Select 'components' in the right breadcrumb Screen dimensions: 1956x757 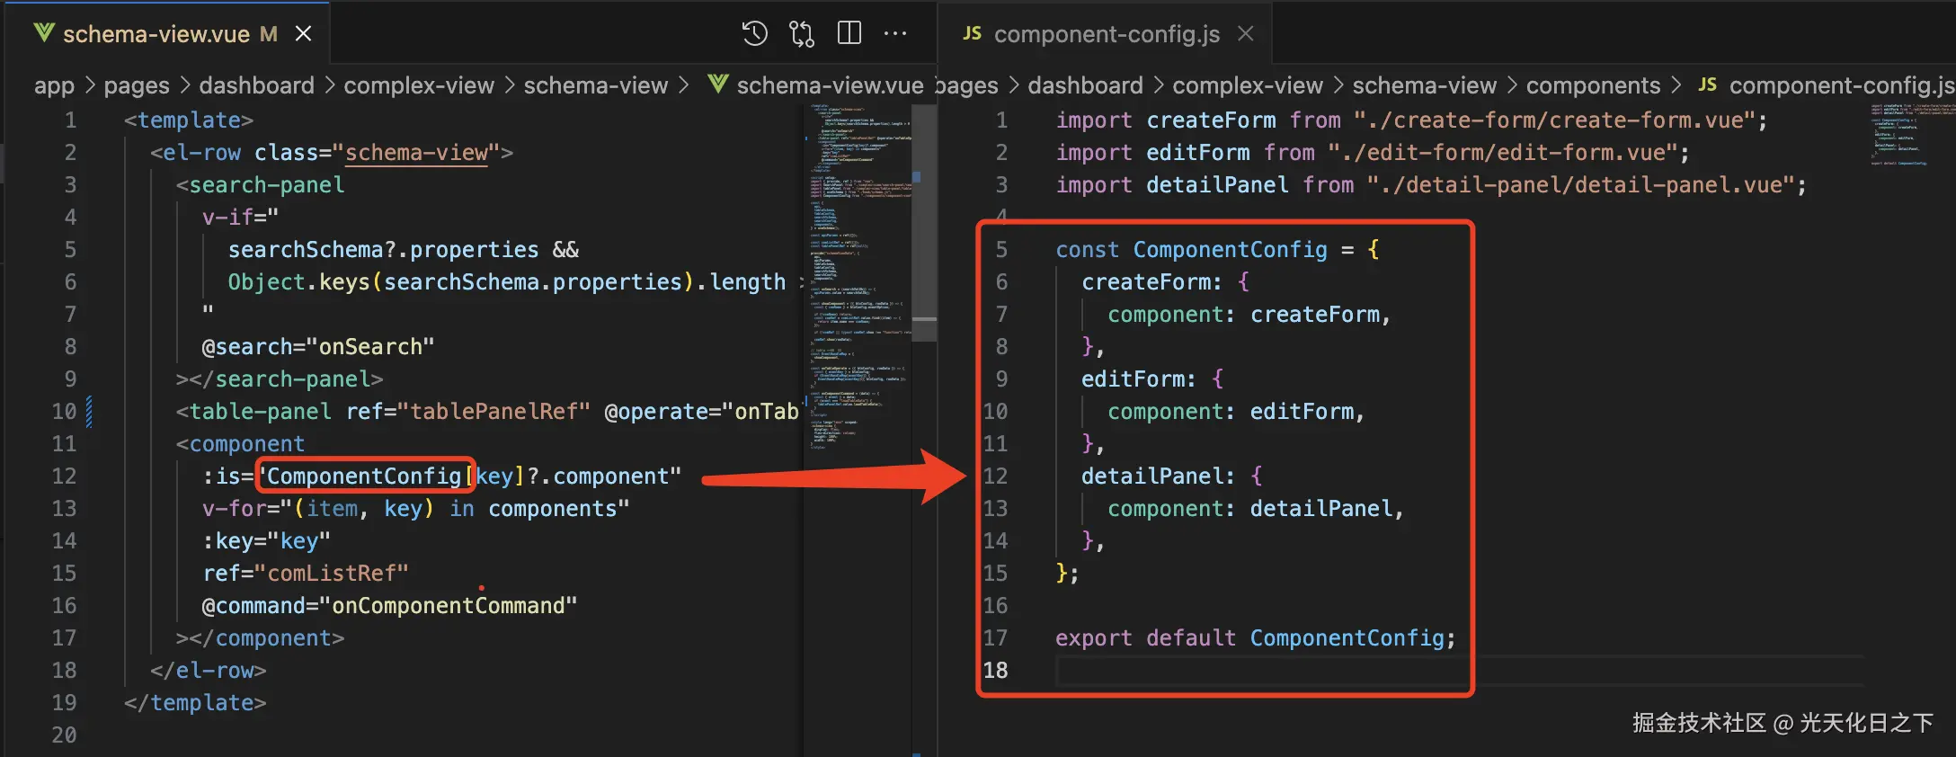click(1593, 85)
